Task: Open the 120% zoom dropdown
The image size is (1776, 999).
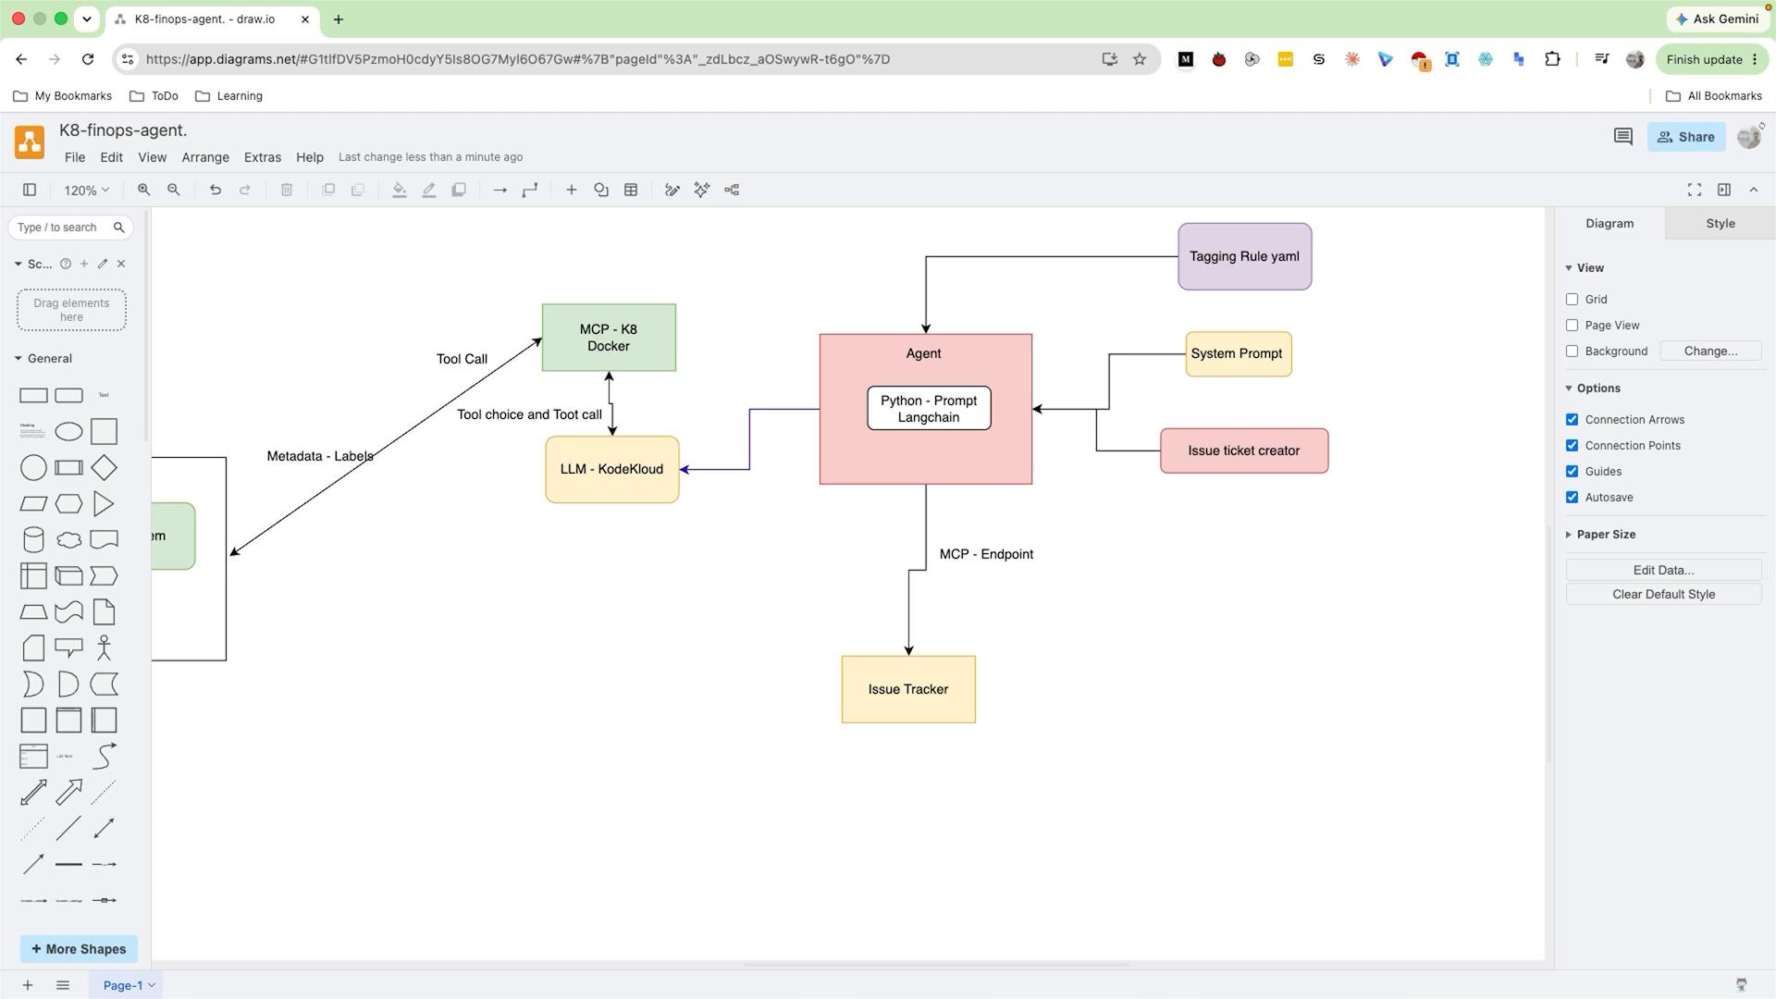Action: [86, 190]
